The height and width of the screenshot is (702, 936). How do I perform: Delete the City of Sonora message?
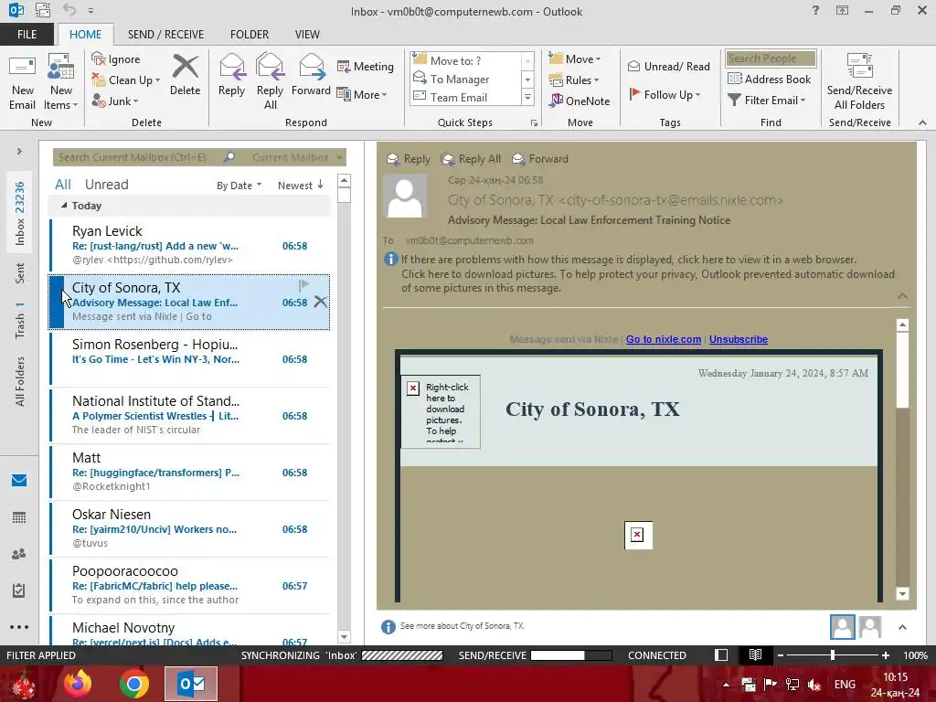(x=321, y=302)
